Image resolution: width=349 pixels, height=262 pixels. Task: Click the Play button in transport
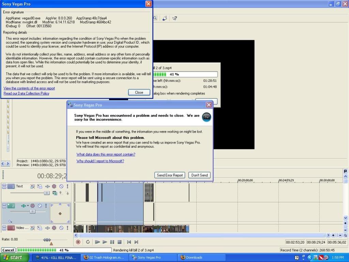105,242
